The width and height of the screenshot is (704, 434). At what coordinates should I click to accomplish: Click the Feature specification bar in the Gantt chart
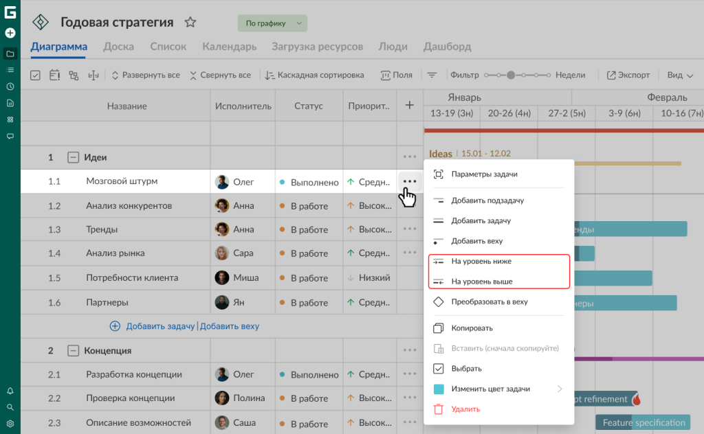[643, 423]
